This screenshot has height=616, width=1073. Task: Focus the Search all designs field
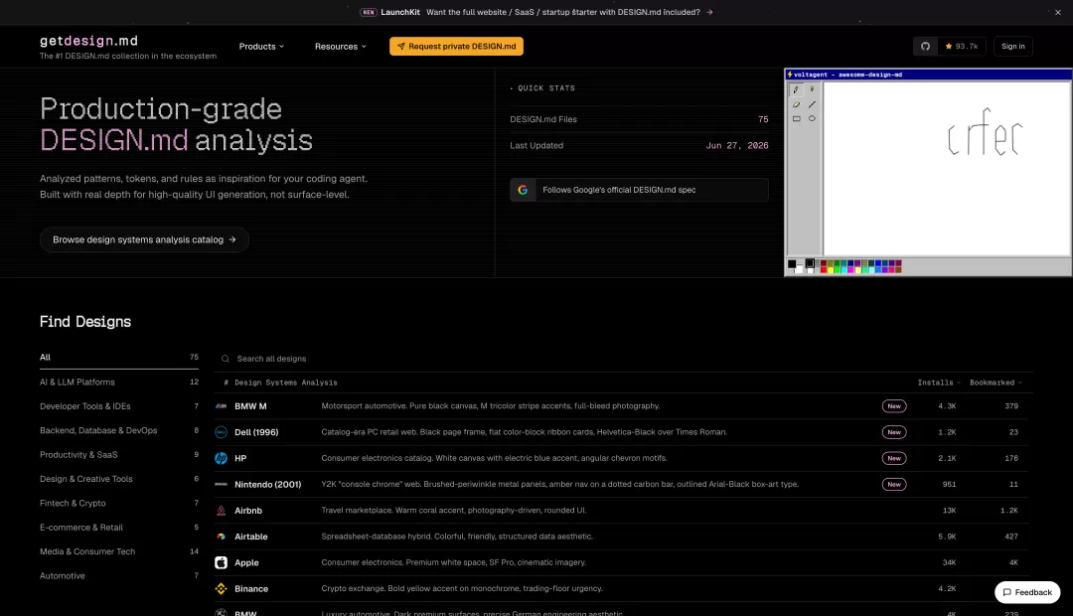tap(623, 359)
